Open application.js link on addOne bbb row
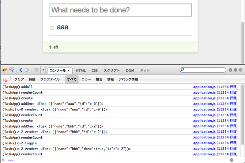 coord(215,126)
